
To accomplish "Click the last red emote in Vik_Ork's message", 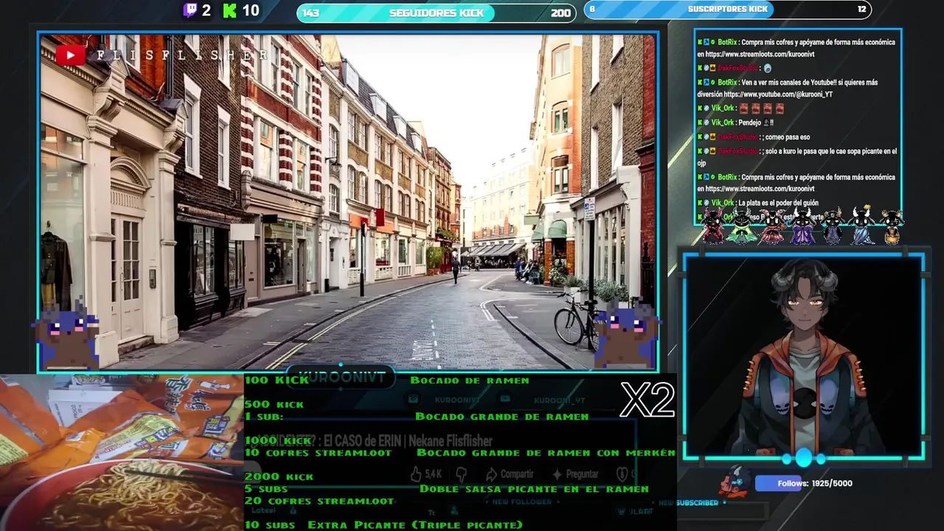I will [780, 108].
